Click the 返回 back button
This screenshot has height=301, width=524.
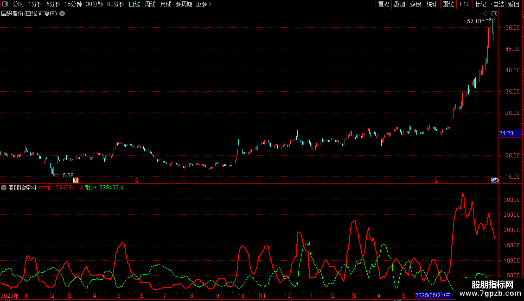tap(514, 4)
